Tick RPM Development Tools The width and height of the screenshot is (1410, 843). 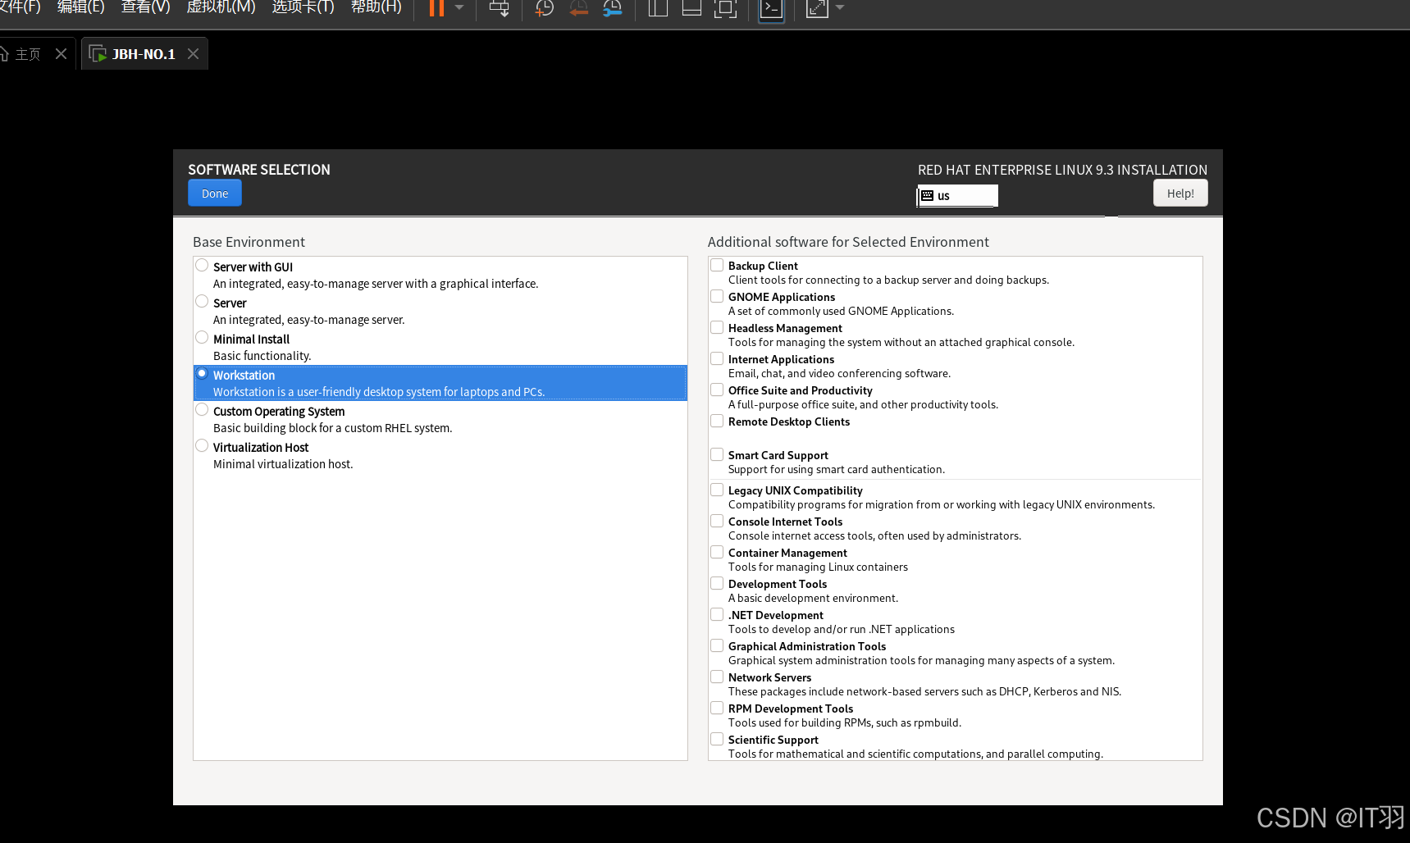(x=717, y=708)
